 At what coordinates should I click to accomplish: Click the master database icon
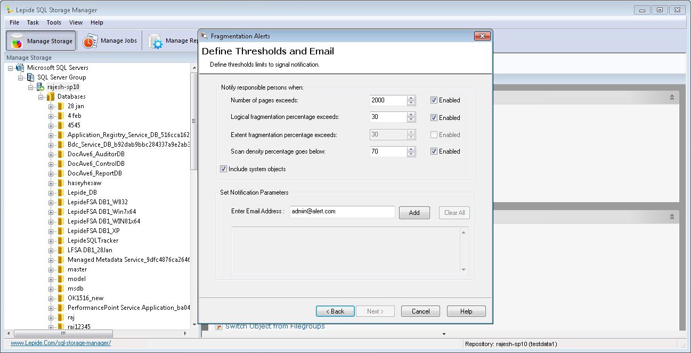pos(61,269)
